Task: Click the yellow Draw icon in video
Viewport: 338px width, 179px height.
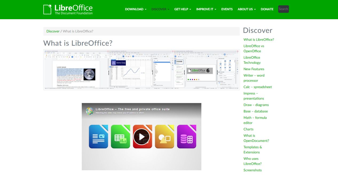Action: point(164,136)
